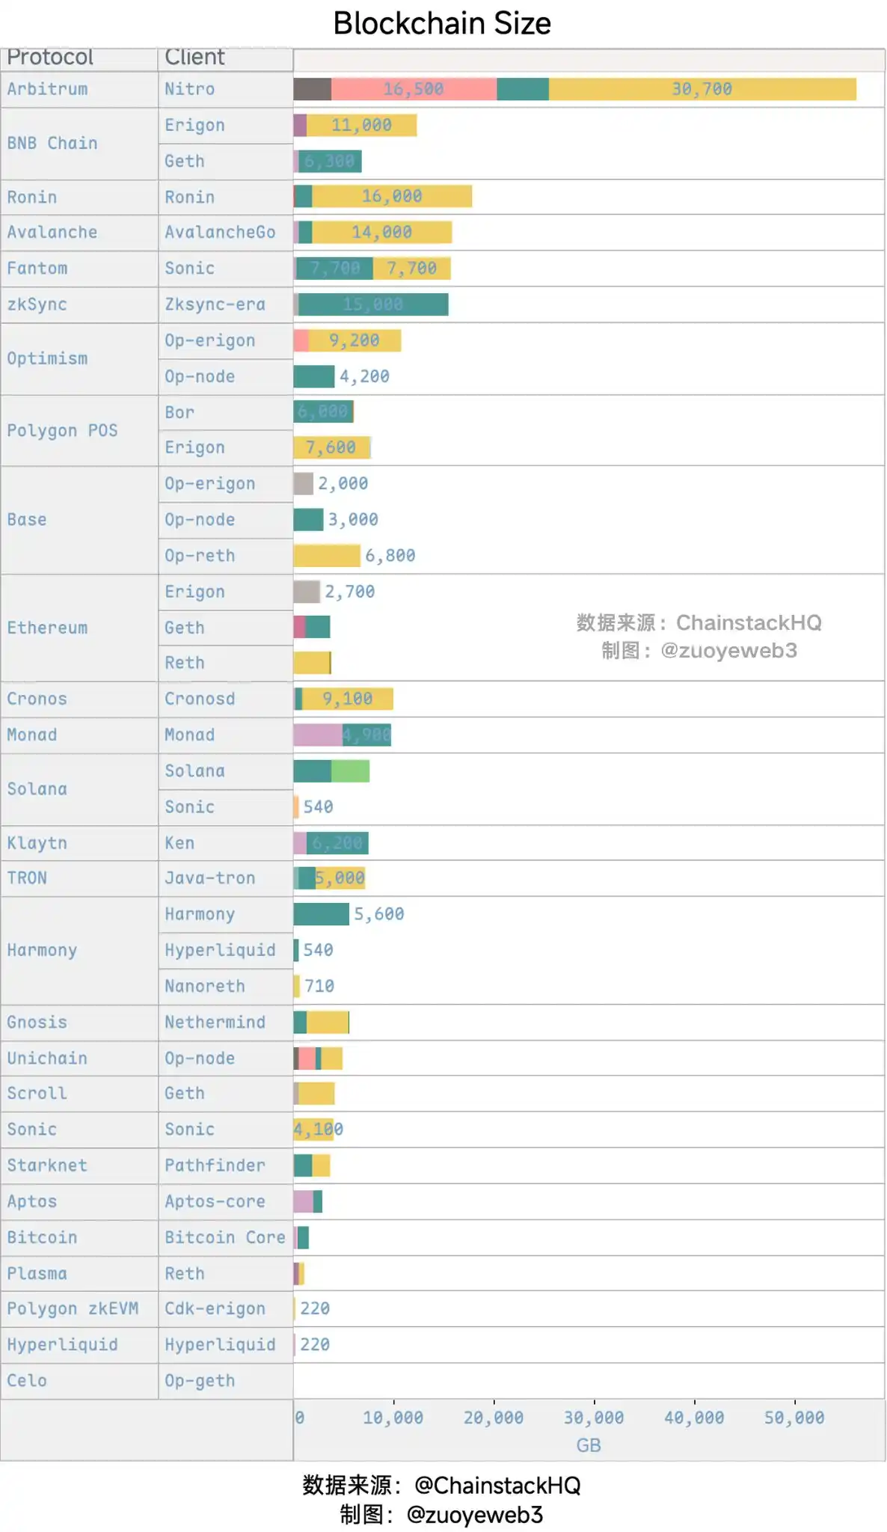Click the teal 15,000 zkSync bar
The image size is (887, 1532).
point(373,304)
